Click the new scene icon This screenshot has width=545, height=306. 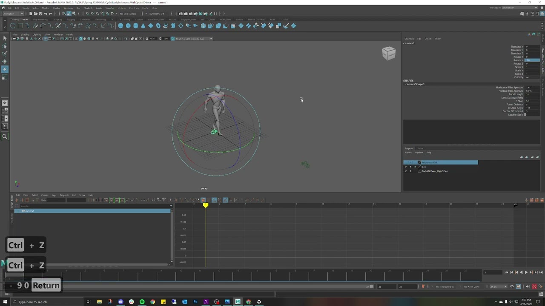point(30,14)
